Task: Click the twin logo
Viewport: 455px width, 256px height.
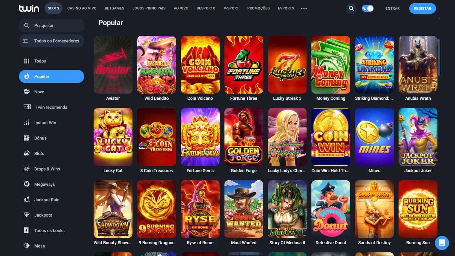Action: 29,8
